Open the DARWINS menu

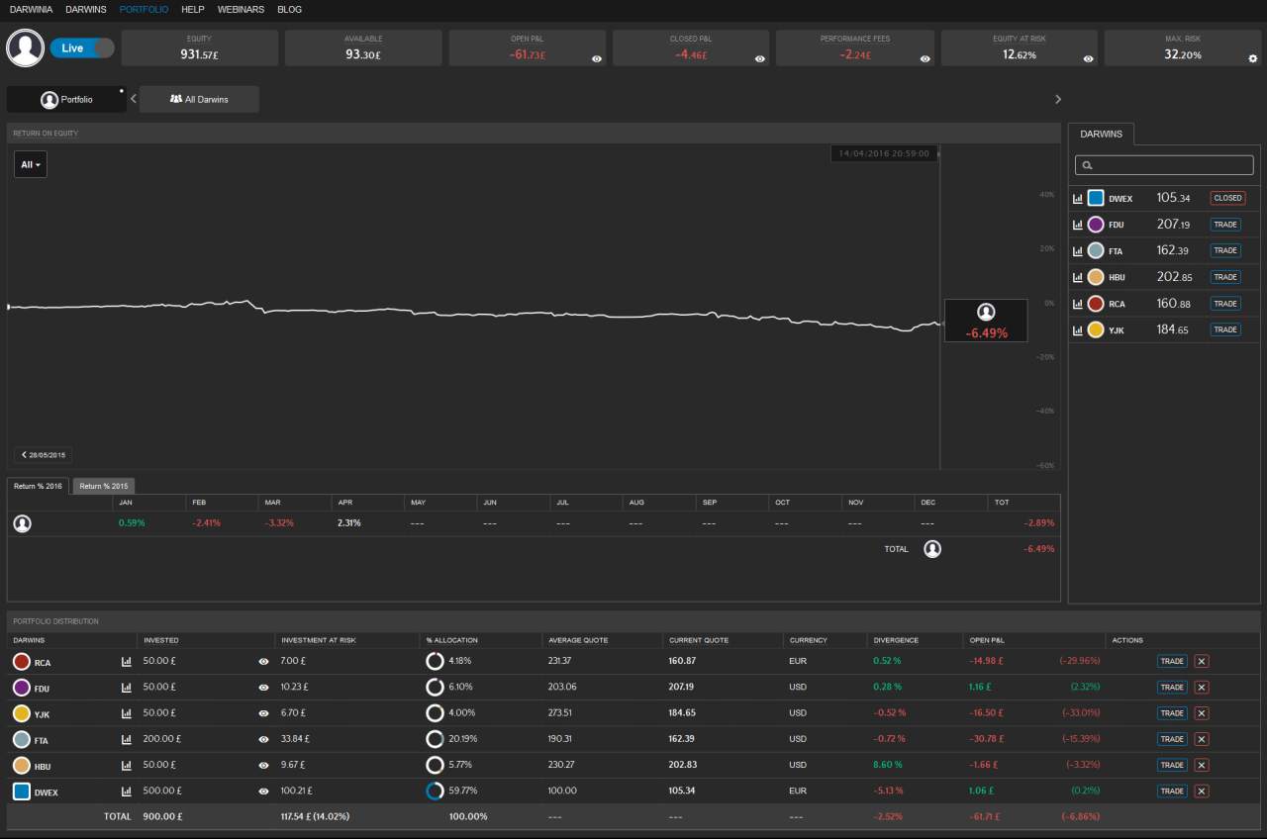[86, 9]
